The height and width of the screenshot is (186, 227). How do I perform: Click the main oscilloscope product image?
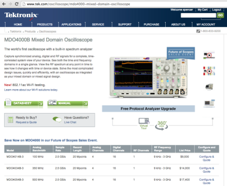tap(148, 77)
